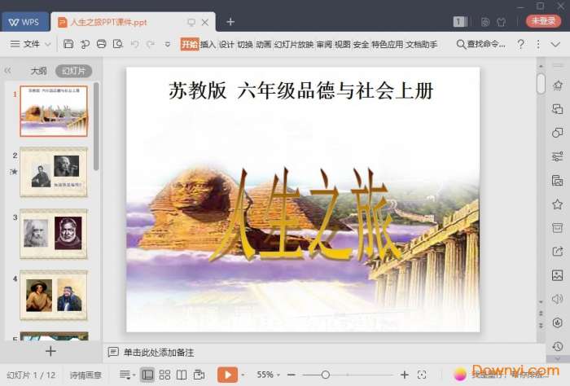The image size is (570, 386).
Task: Click the slide panel scrollbar
Action: pyautogui.click(x=96, y=126)
